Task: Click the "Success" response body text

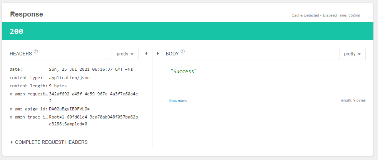Action: click(183, 72)
